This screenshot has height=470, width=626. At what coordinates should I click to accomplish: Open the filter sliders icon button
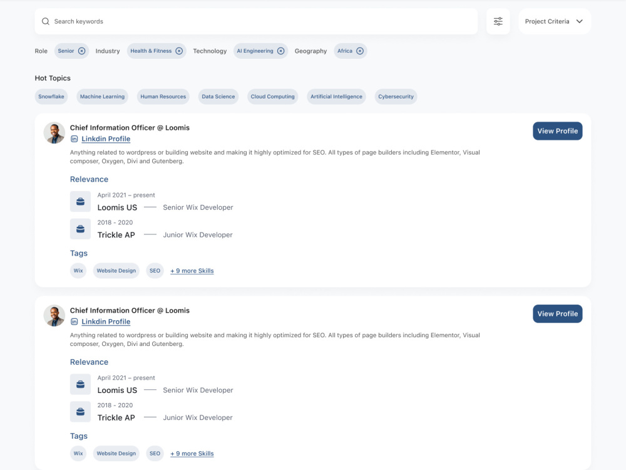point(498,21)
